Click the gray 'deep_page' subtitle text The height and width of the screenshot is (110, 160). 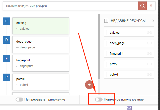[27, 47]
